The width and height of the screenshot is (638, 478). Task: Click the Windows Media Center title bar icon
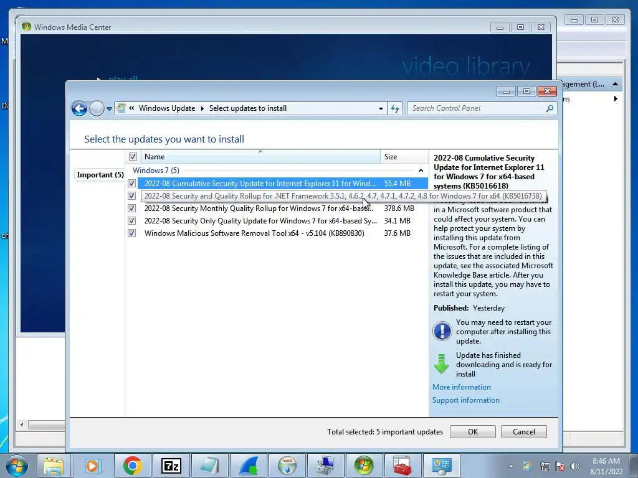pyautogui.click(x=26, y=27)
